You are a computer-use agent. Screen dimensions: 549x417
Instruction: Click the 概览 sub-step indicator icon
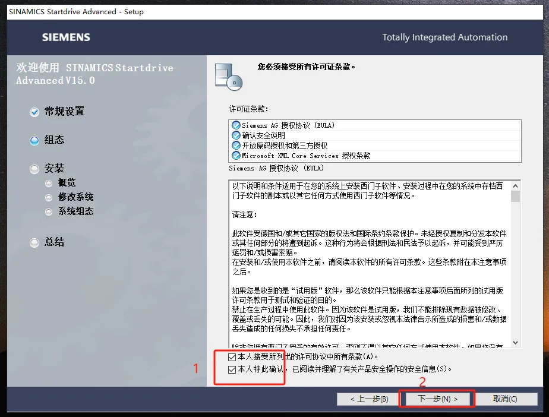coord(49,184)
